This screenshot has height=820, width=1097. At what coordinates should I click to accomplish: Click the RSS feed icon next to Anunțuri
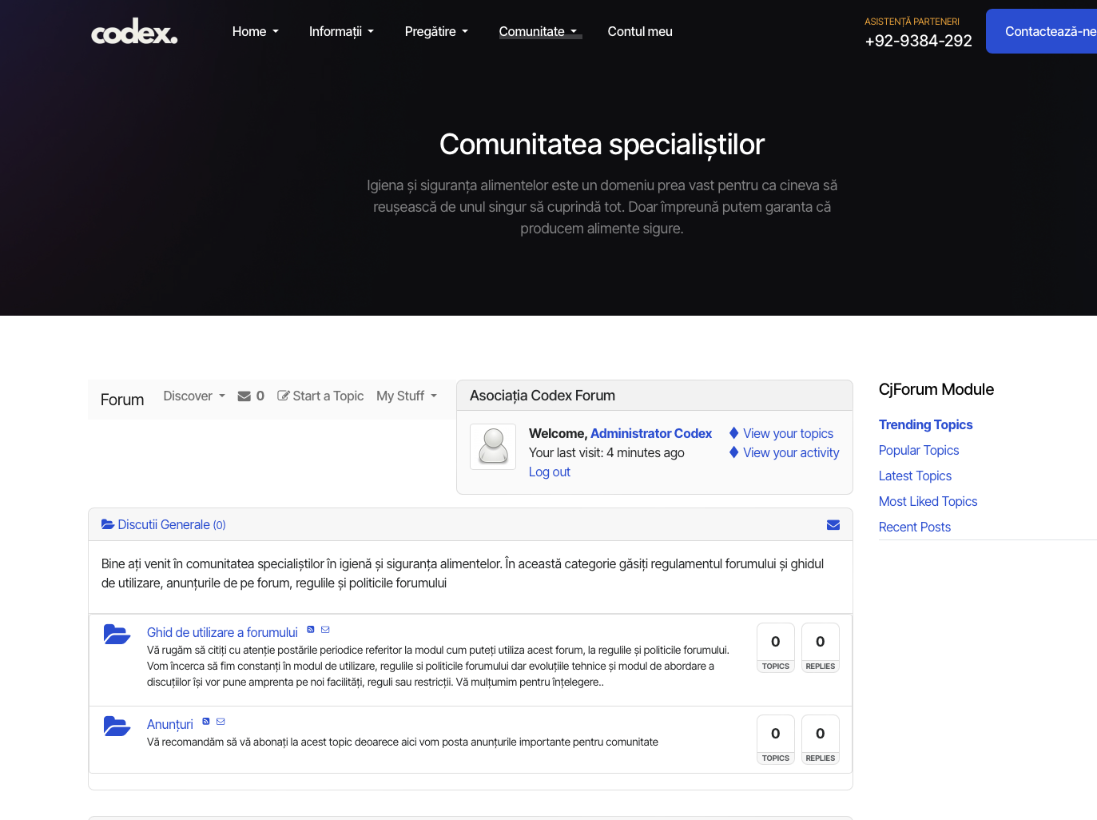tap(206, 722)
